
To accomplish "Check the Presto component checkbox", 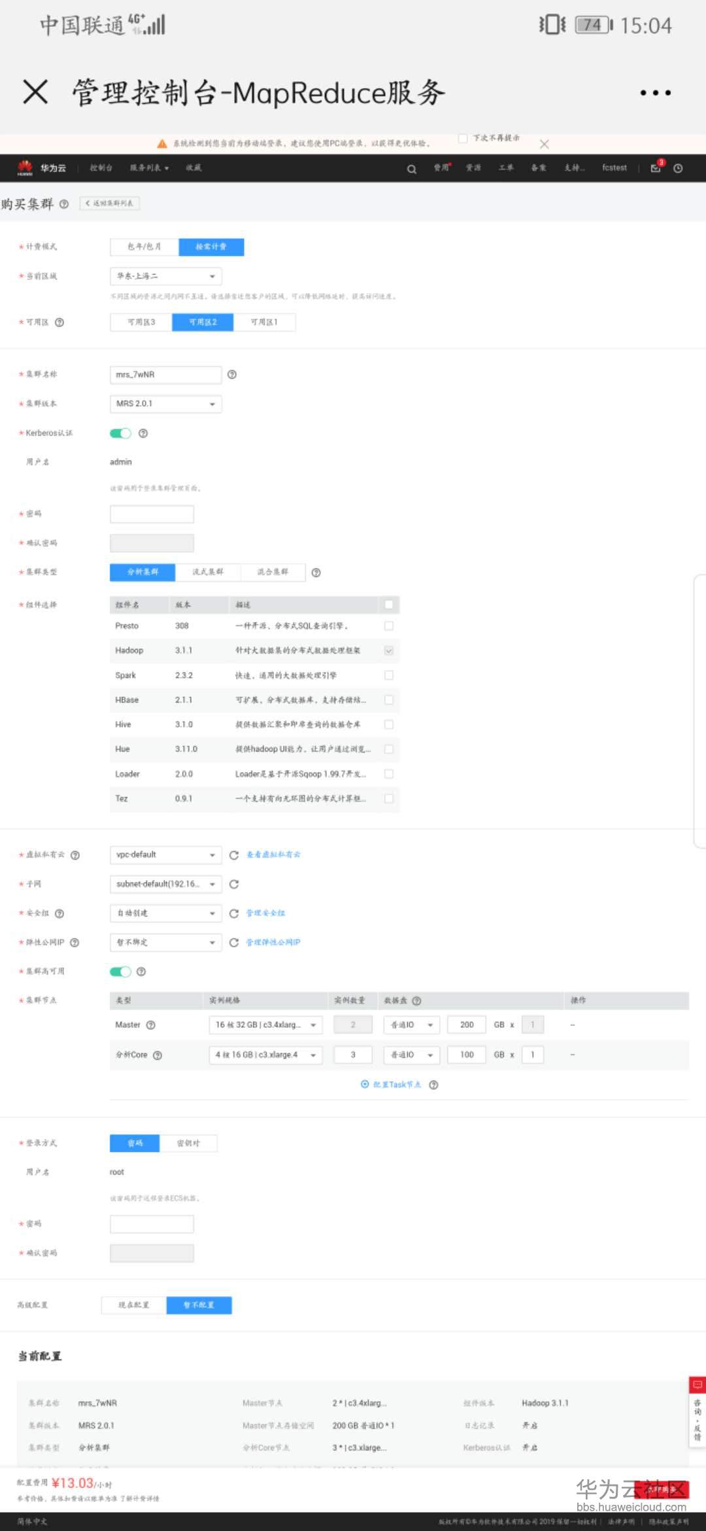I will 389,626.
